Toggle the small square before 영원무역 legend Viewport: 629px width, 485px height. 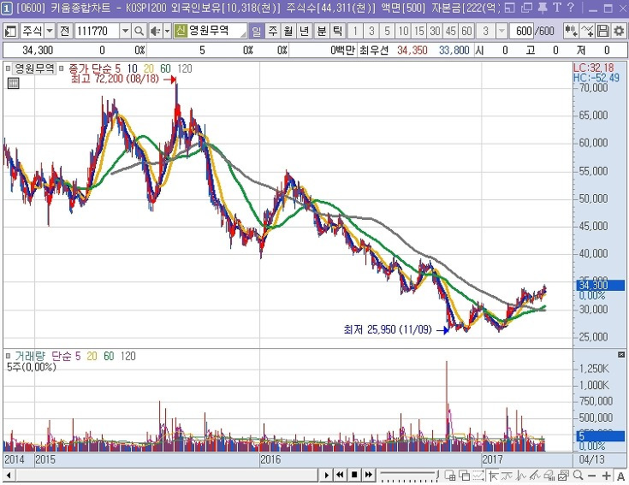point(8,68)
